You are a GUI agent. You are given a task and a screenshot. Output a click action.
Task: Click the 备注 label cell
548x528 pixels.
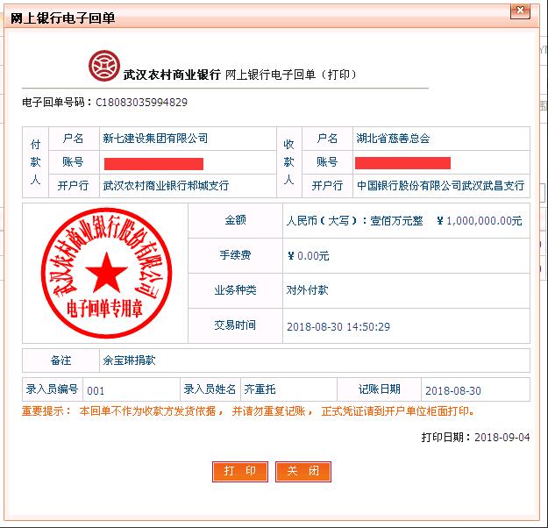coord(60,360)
